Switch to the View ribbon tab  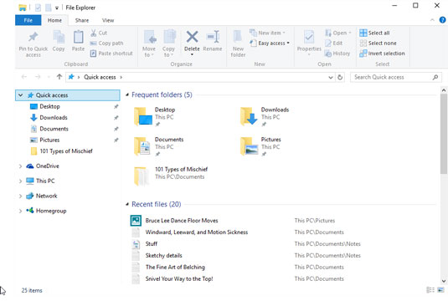108,20
